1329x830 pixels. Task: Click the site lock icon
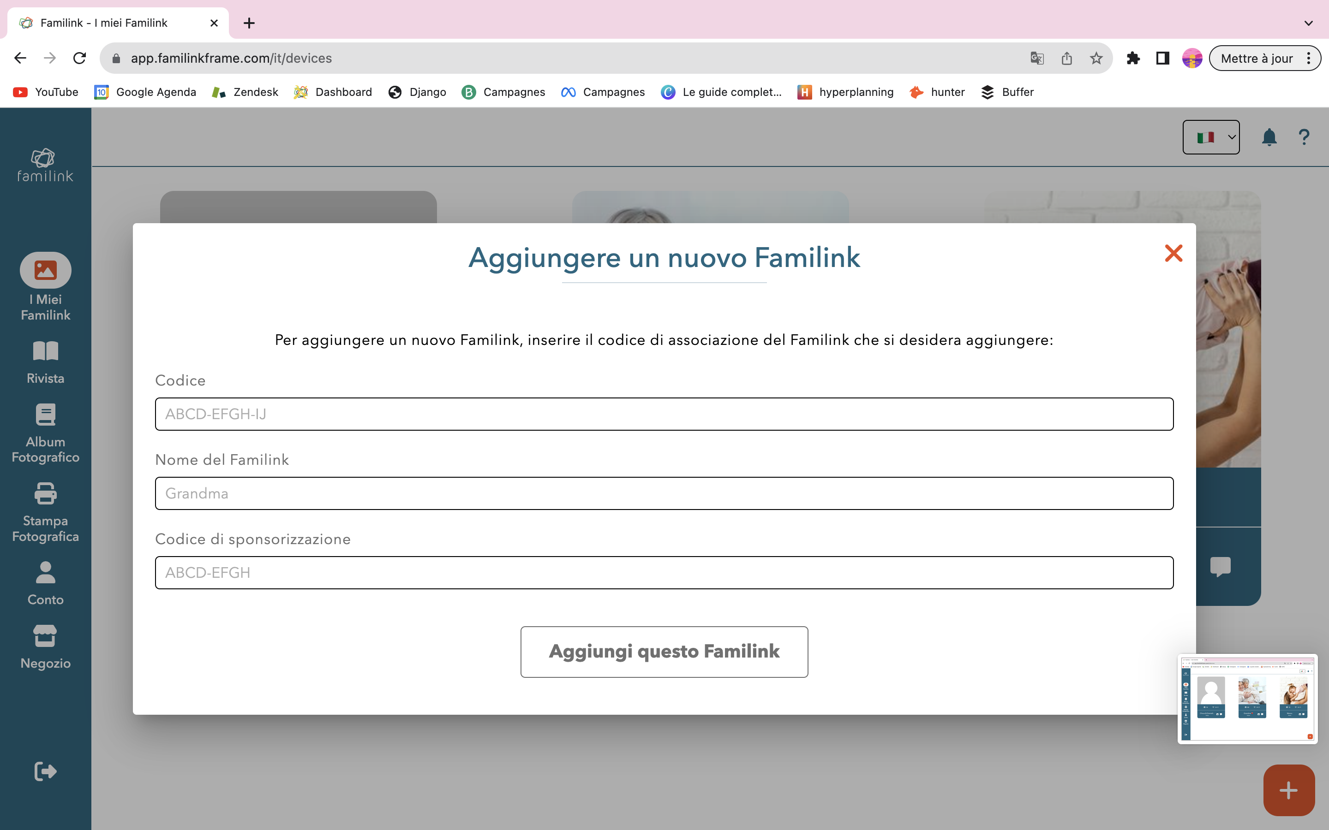tap(116, 58)
